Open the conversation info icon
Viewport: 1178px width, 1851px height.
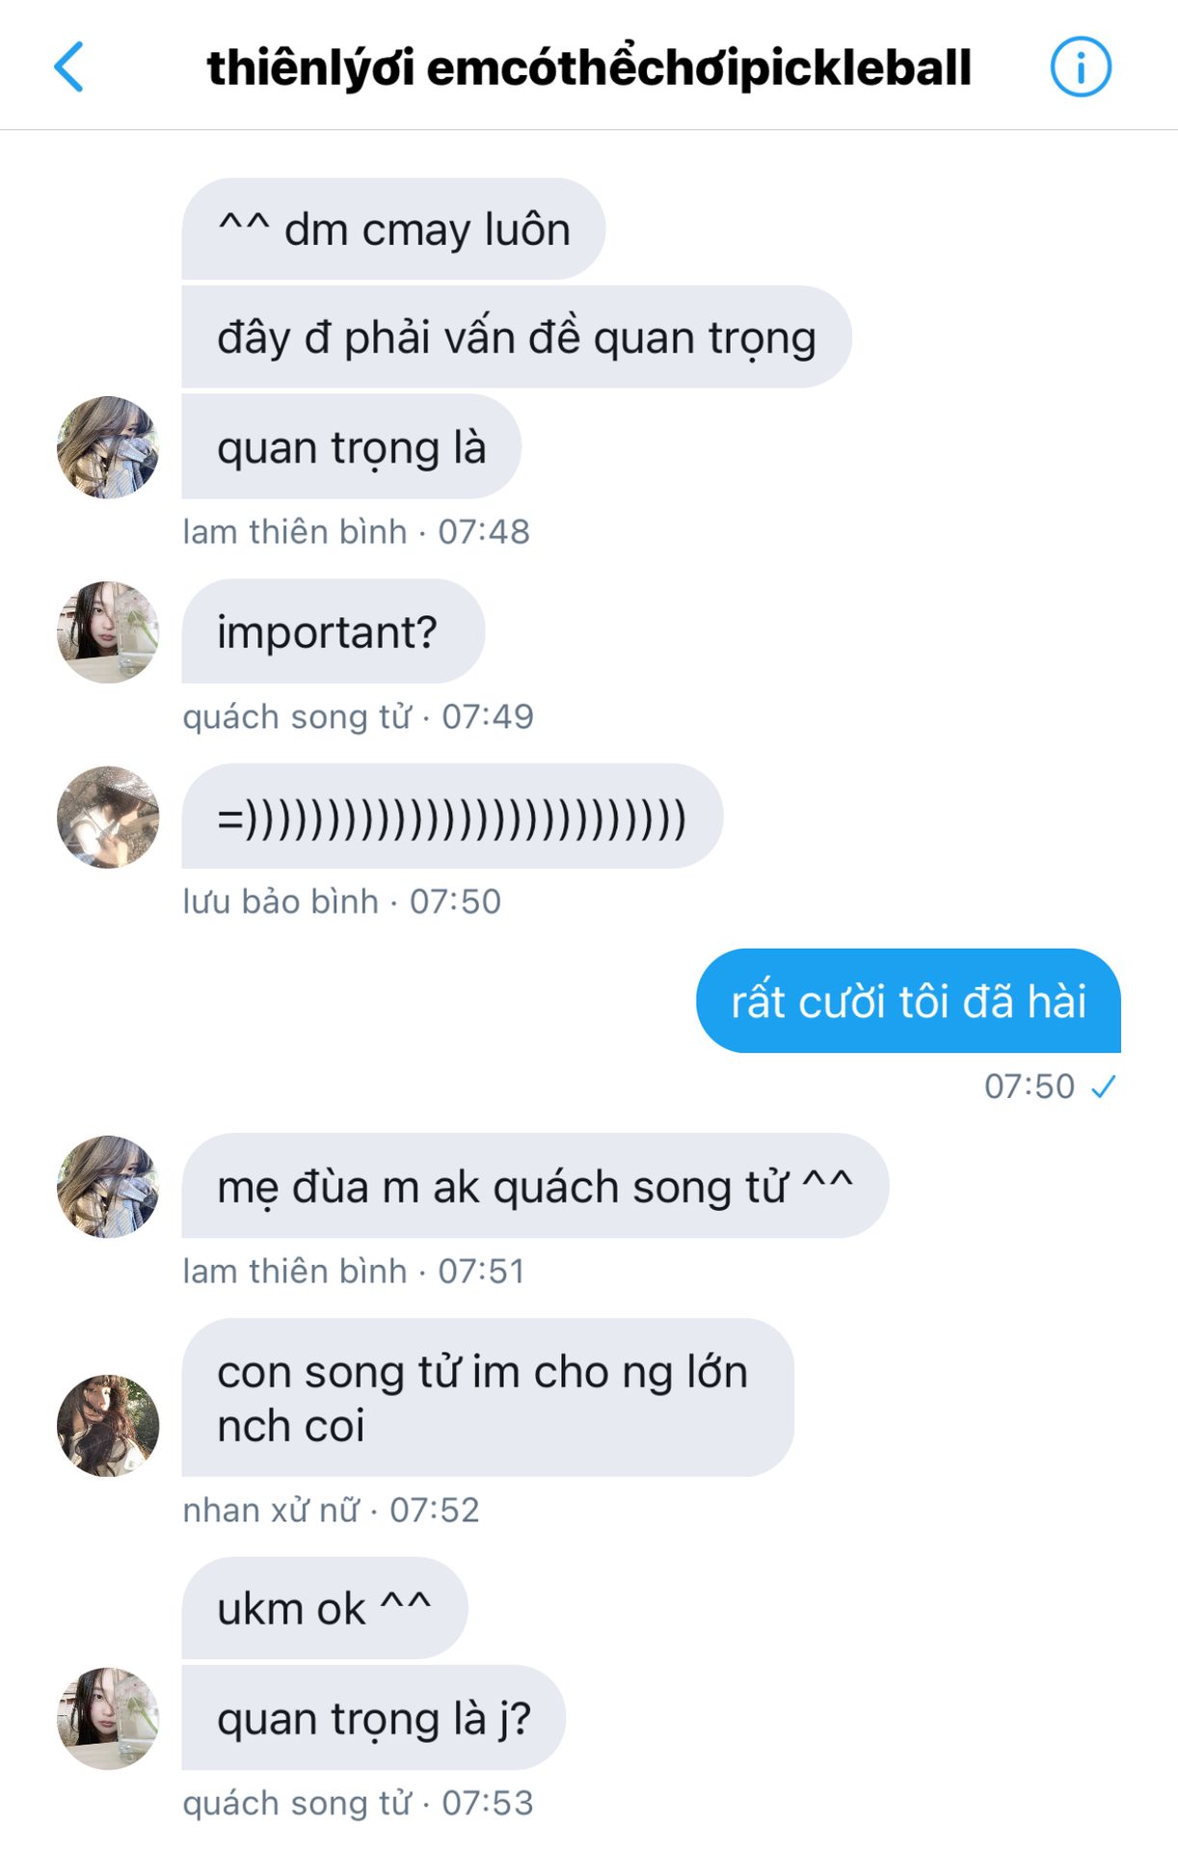coord(1080,67)
